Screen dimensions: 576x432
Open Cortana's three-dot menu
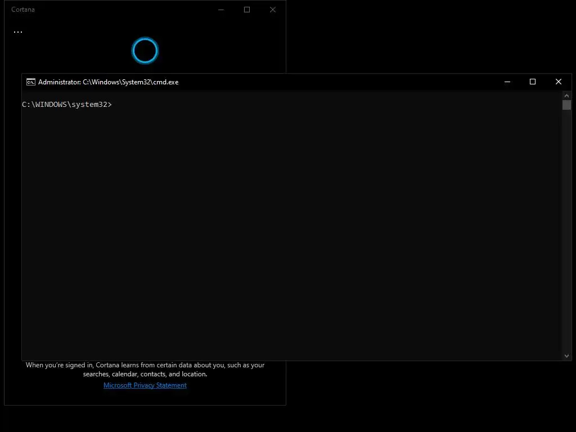click(18, 32)
